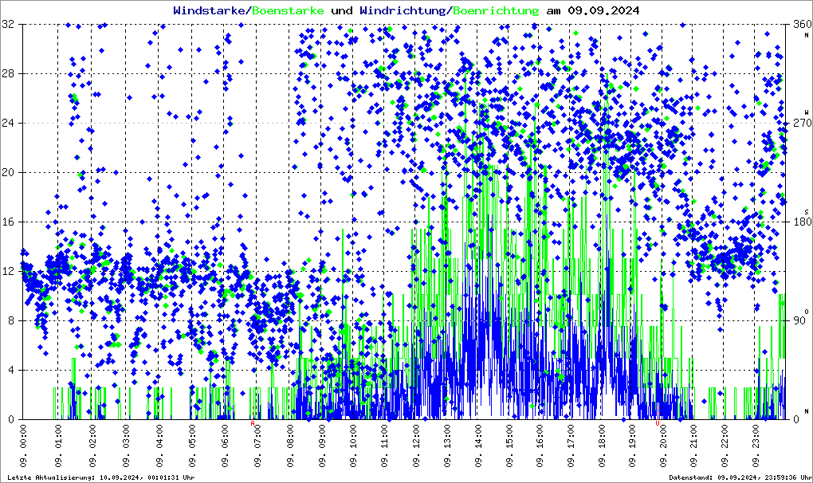Click the left axis value 4
813x483 pixels.
tap(12, 371)
